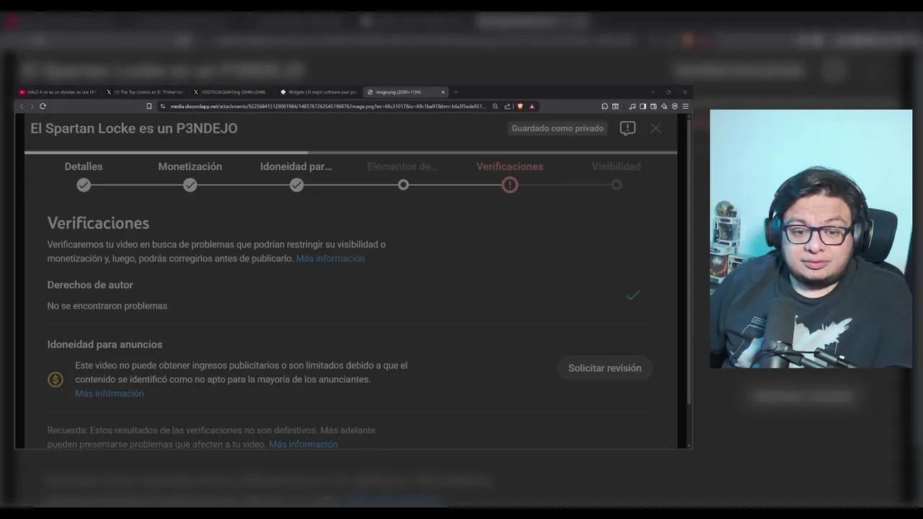This screenshot has height=519, width=923.
Task: Go to the Monetización step
Action: [190, 167]
